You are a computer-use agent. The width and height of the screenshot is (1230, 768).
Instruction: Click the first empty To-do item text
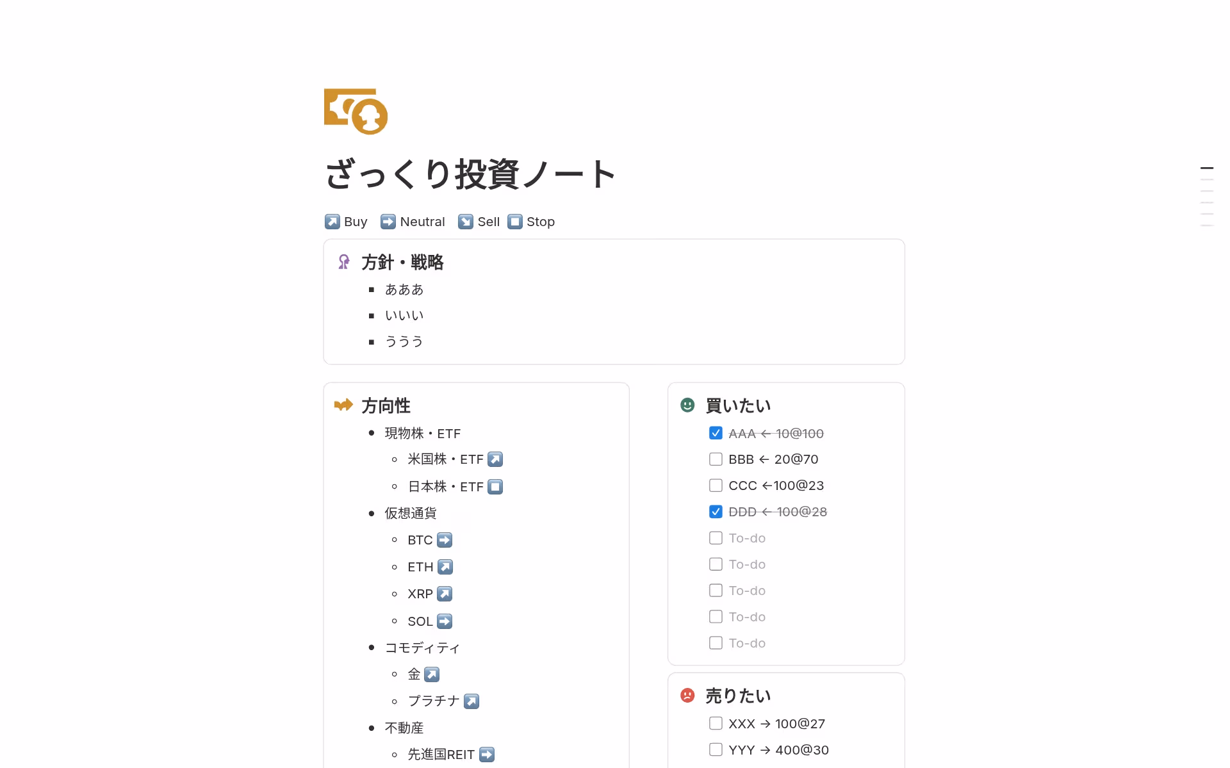[x=747, y=538]
